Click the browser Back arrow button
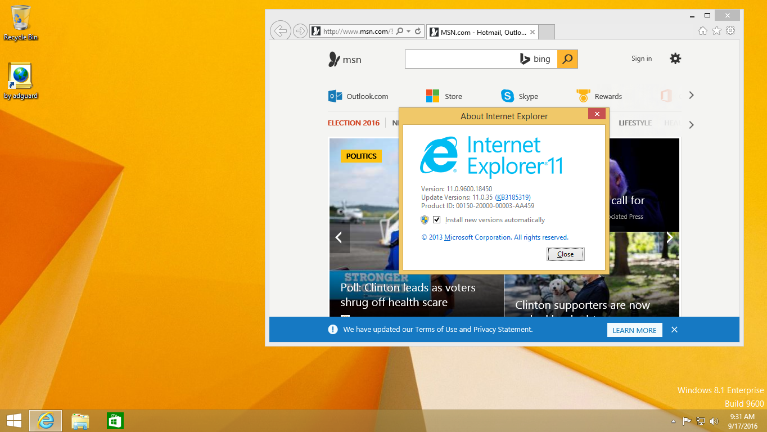This screenshot has width=767, height=432. pos(280,30)
